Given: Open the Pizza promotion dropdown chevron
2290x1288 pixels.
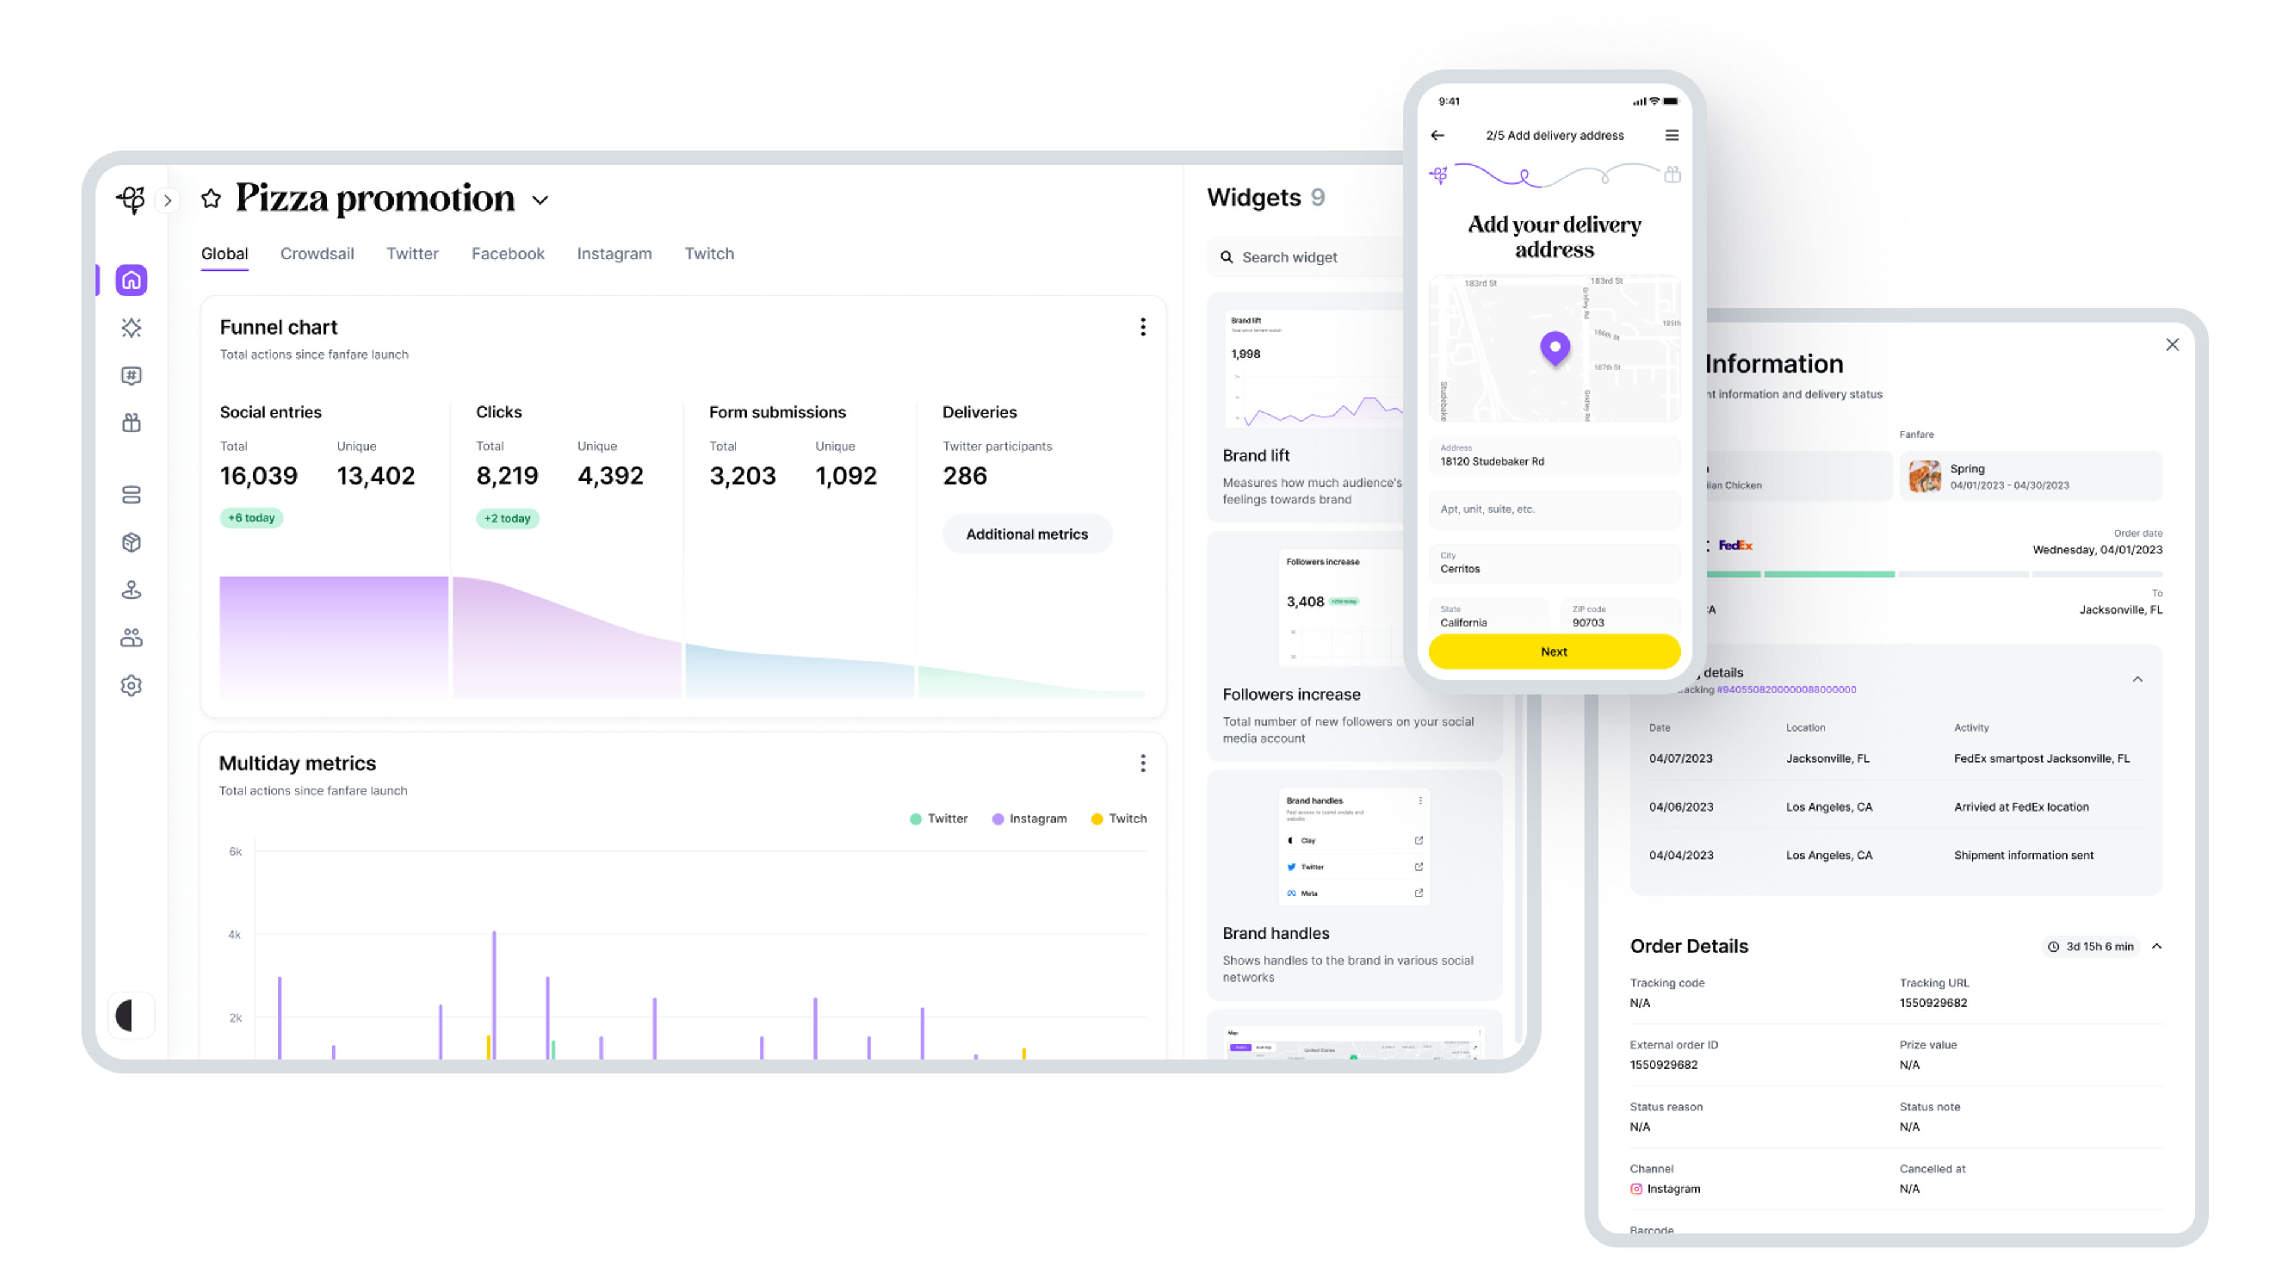Looking at the screenshot, I should [540, 200].
